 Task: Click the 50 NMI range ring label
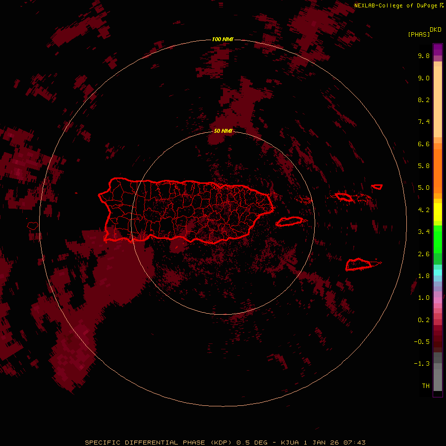tap(223, 131)
